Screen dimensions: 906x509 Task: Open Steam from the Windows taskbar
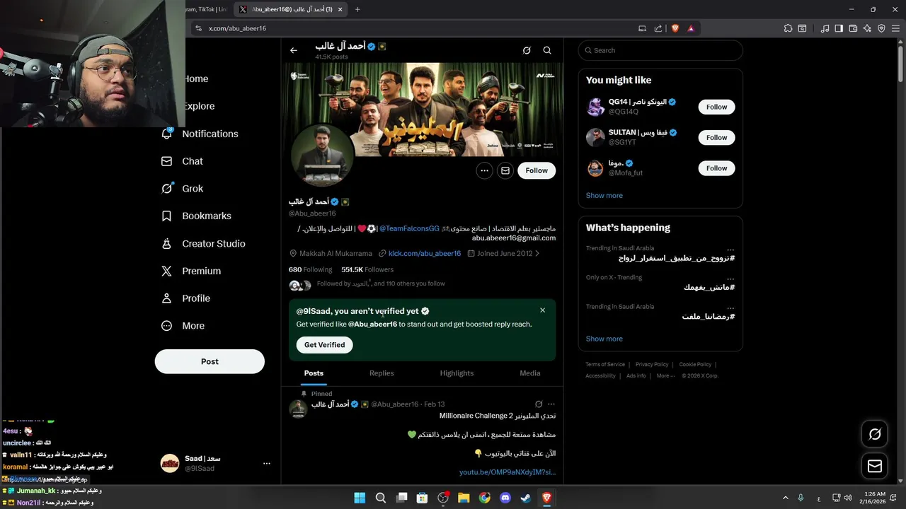pyautogui.click(x=526, y=498)
